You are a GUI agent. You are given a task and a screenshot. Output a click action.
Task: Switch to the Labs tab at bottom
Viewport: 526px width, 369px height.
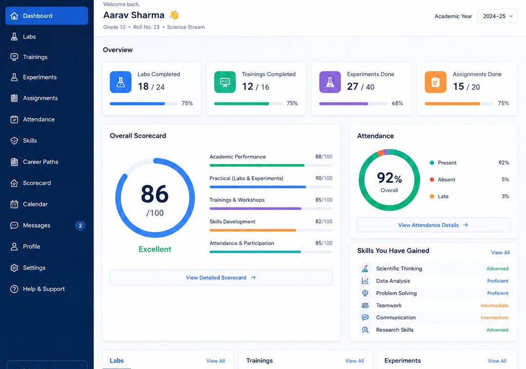coord(117,361)
